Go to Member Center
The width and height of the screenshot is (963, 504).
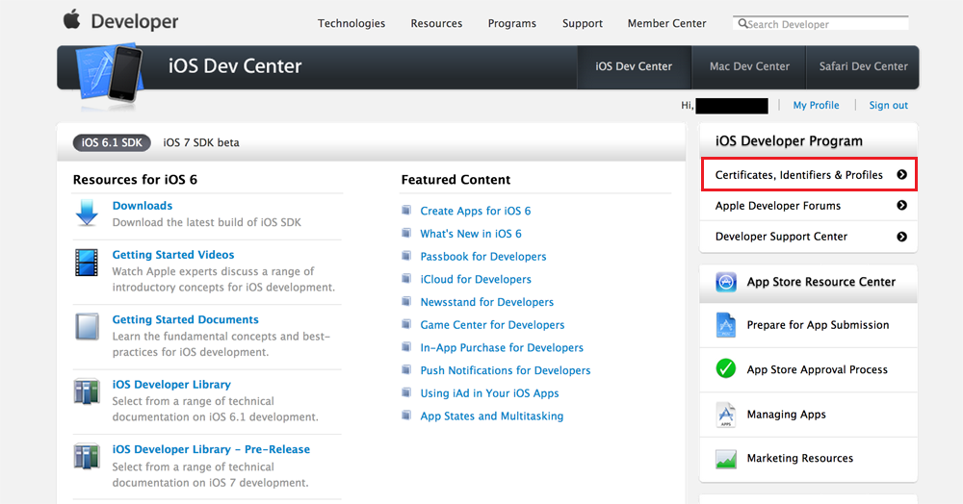[x=667, y=23]
